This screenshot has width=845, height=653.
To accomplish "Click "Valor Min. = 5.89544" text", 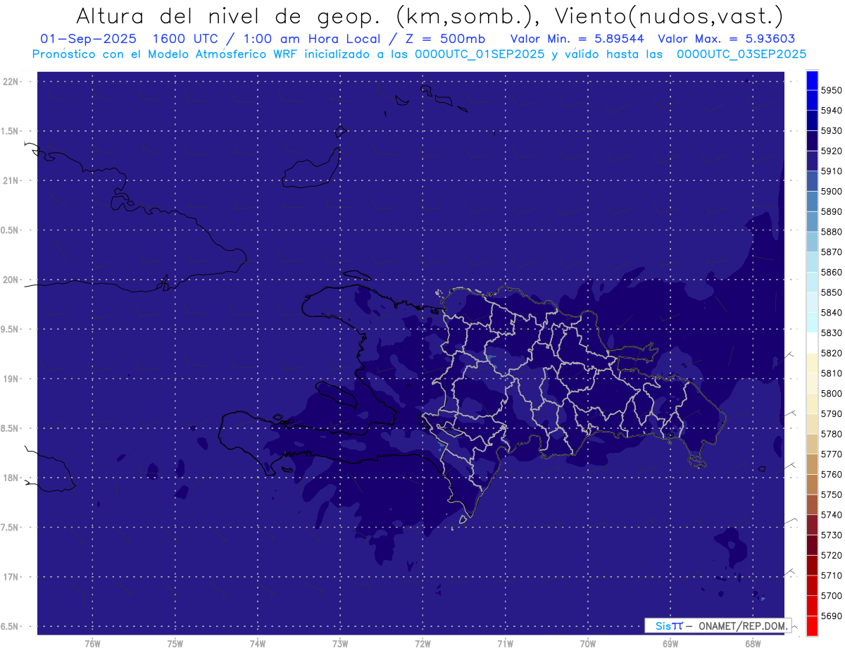I will (577, 39).
